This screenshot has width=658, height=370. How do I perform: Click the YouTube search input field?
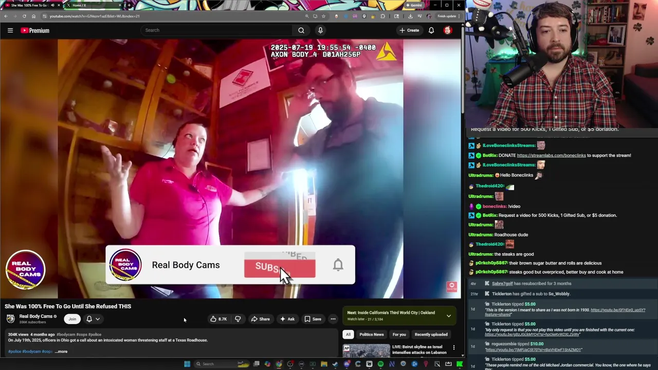point(216,30)
